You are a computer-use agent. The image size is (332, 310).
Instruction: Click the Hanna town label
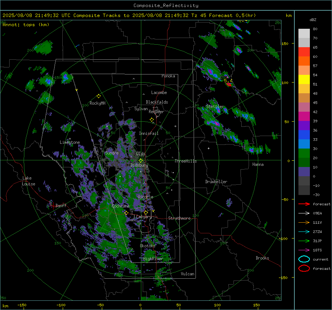(258, 164)
